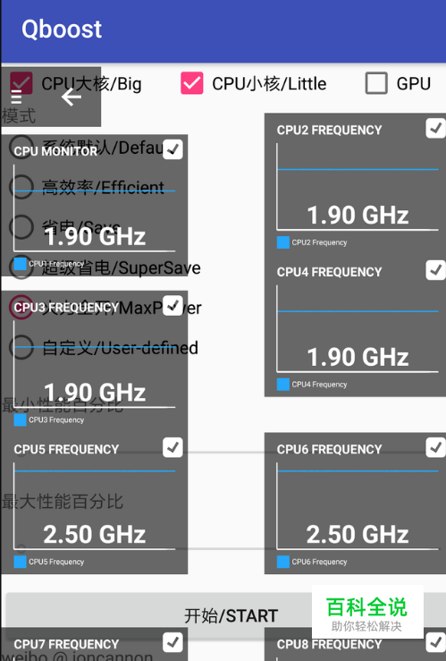Toggle the CPU小核/Little checkbox
This screenshot has height=661, width=446.
191,83
